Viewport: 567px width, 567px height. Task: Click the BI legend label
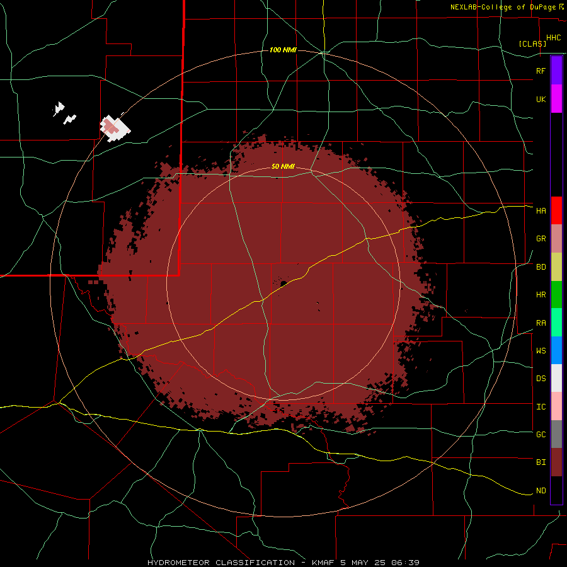click(x=541, y=462)
